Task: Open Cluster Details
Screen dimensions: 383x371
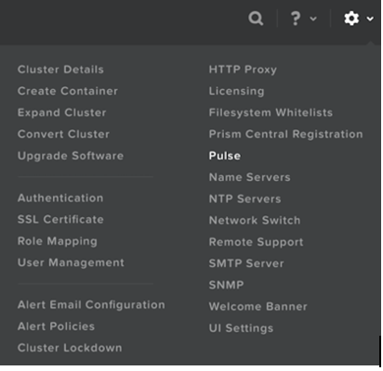Action: tap(60, 70)
